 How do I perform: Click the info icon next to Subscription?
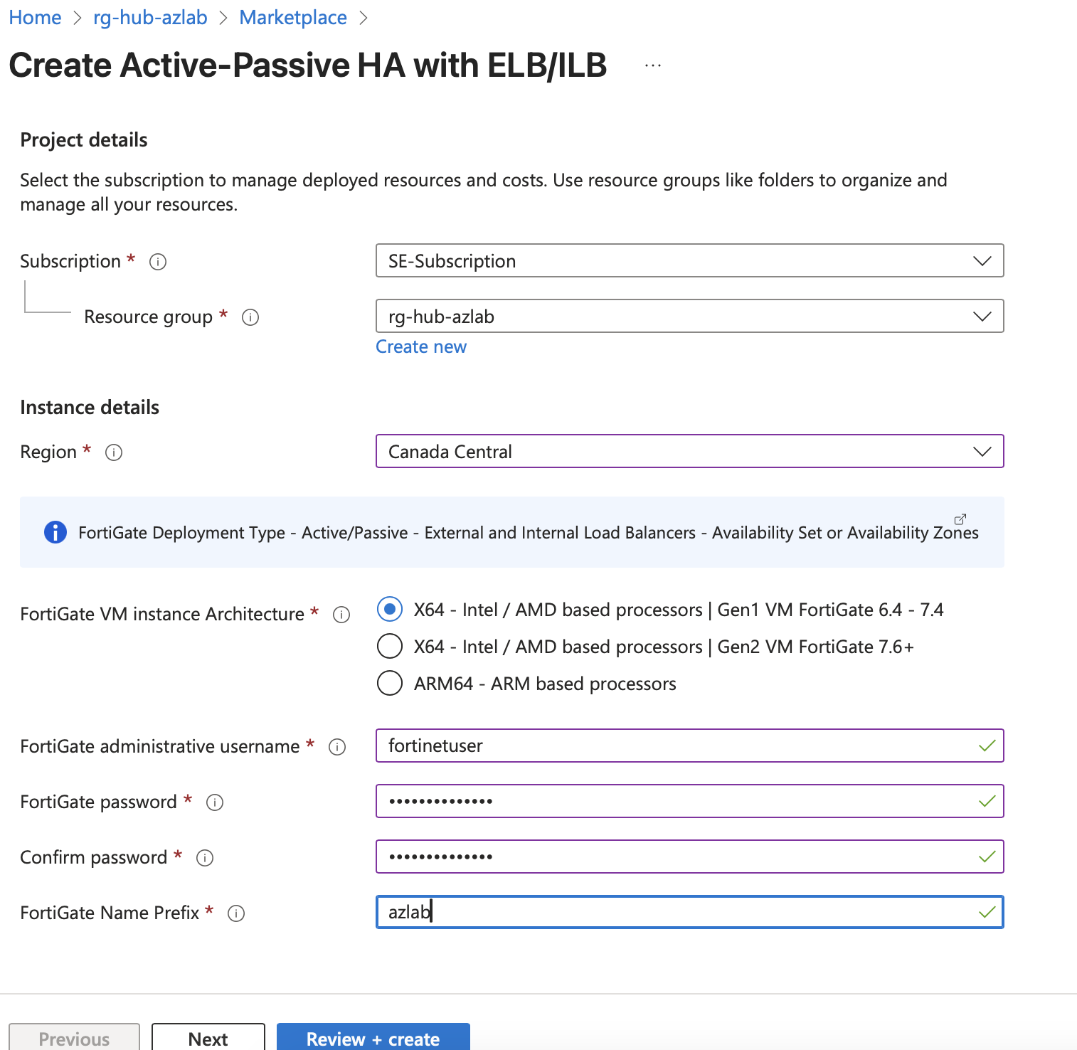[158, 262]
